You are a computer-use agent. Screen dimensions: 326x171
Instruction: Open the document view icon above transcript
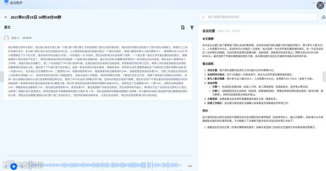[183, 27]
